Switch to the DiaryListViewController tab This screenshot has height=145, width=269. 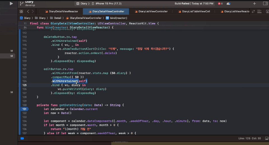tap(151, 11)
